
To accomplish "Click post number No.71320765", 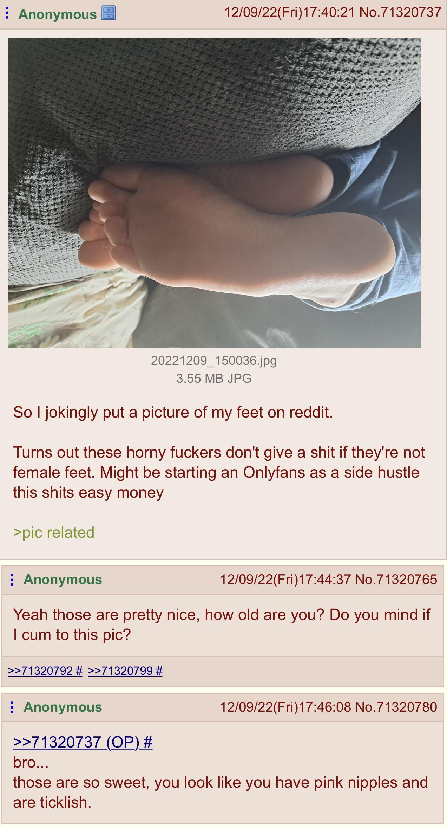I will 396,579.
